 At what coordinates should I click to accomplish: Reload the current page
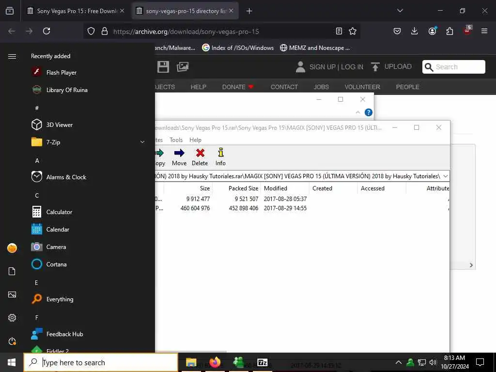tap(46, 31)
